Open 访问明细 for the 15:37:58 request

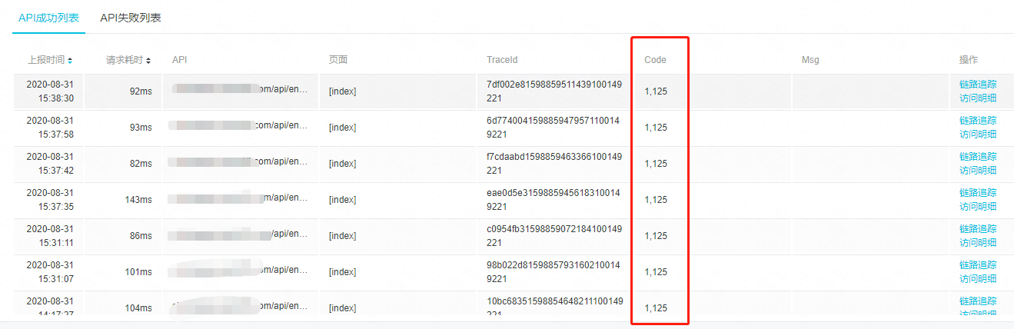pos(978,135)
